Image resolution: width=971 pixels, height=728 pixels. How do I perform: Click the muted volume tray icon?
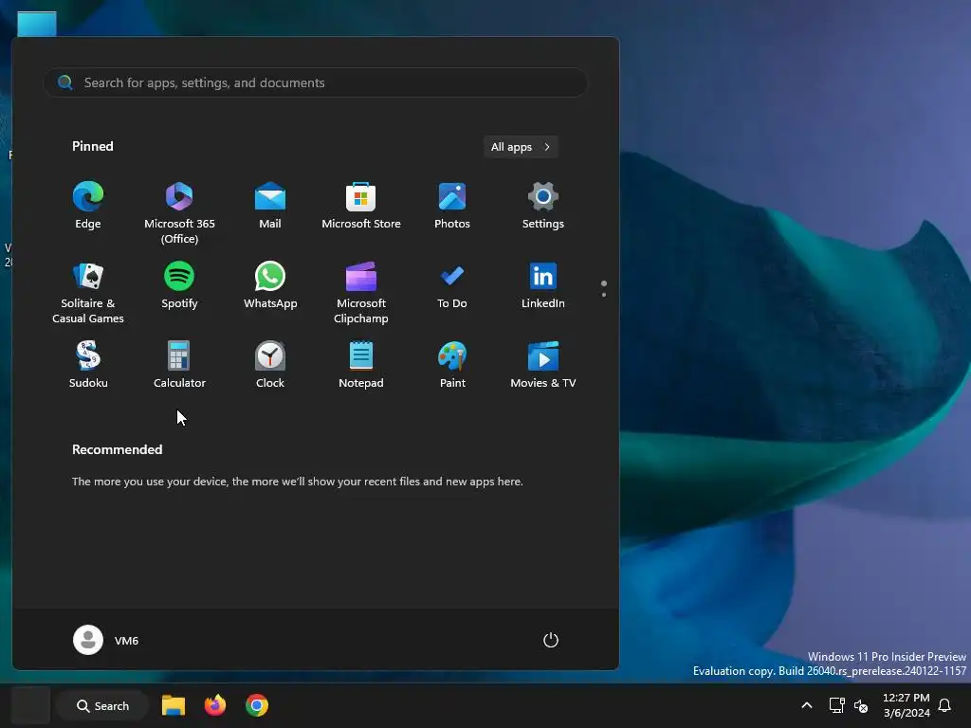click(x=861, y=705)
